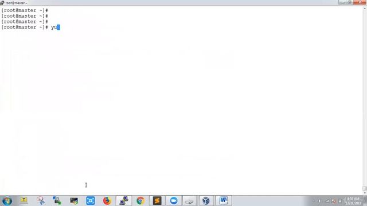
Task: Open the padlock with green arrows taskbar icon
Action: click(57, 201)
